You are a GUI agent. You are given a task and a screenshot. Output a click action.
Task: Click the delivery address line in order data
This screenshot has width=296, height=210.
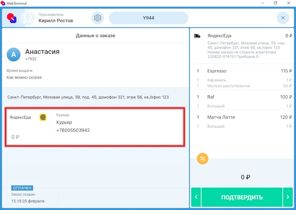click(88, 97)
